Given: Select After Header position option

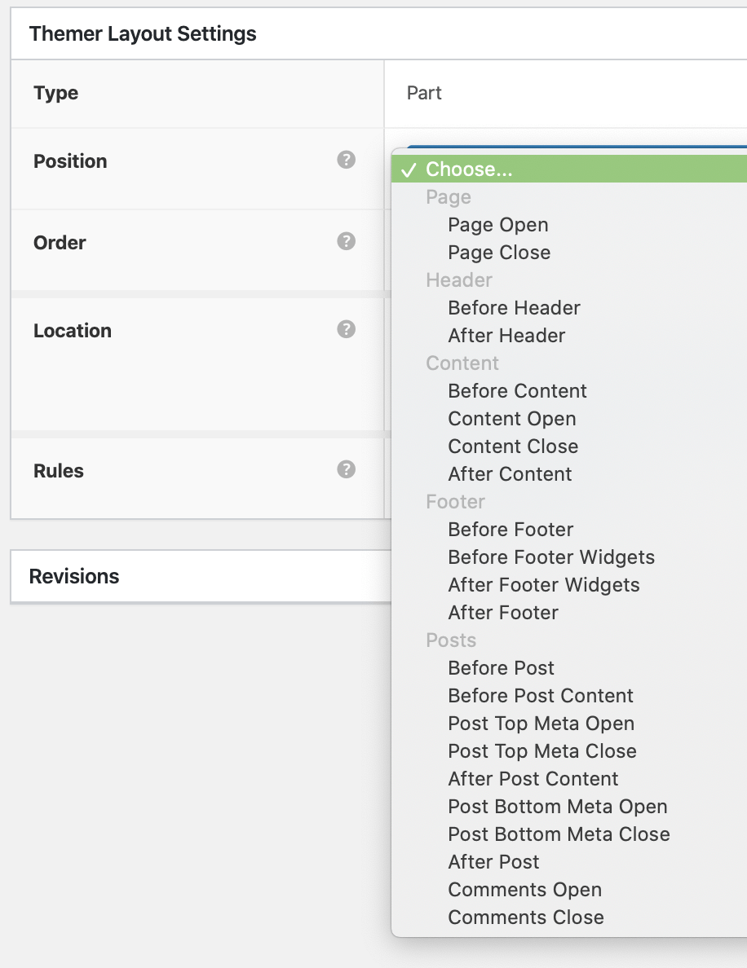Looking at the screenshot, I should pyautogui.click(x=506, y=336).
